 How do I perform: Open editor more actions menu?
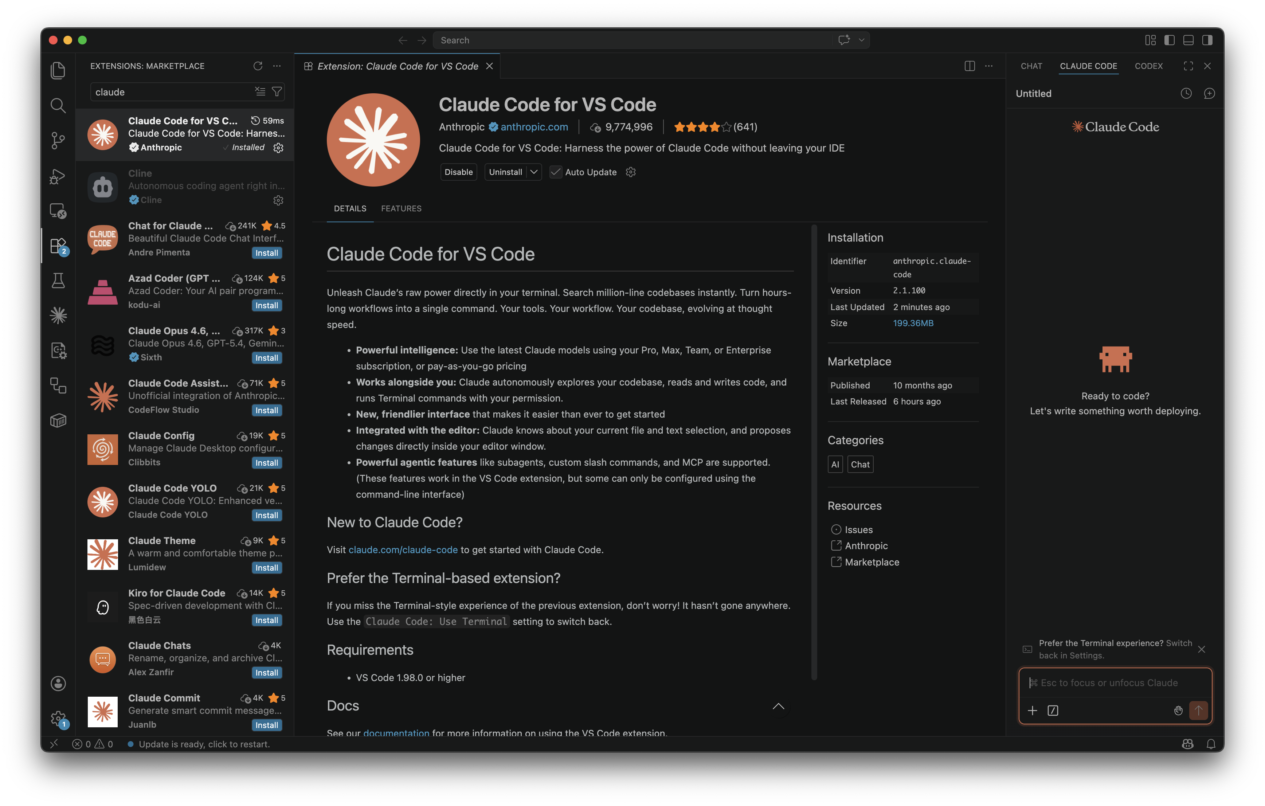point(989,66)
